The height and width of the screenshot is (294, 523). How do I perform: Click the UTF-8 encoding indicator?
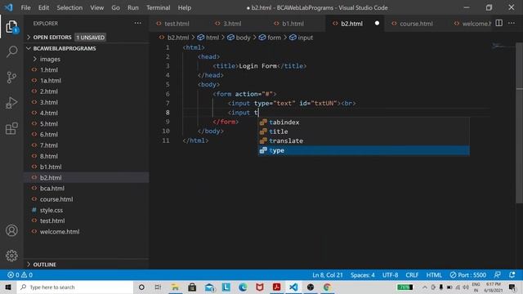[x=391, y=275]
